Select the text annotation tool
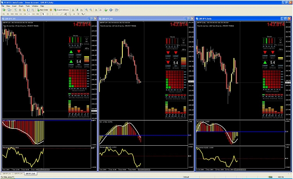293x179 pixels. coord(74,14)
